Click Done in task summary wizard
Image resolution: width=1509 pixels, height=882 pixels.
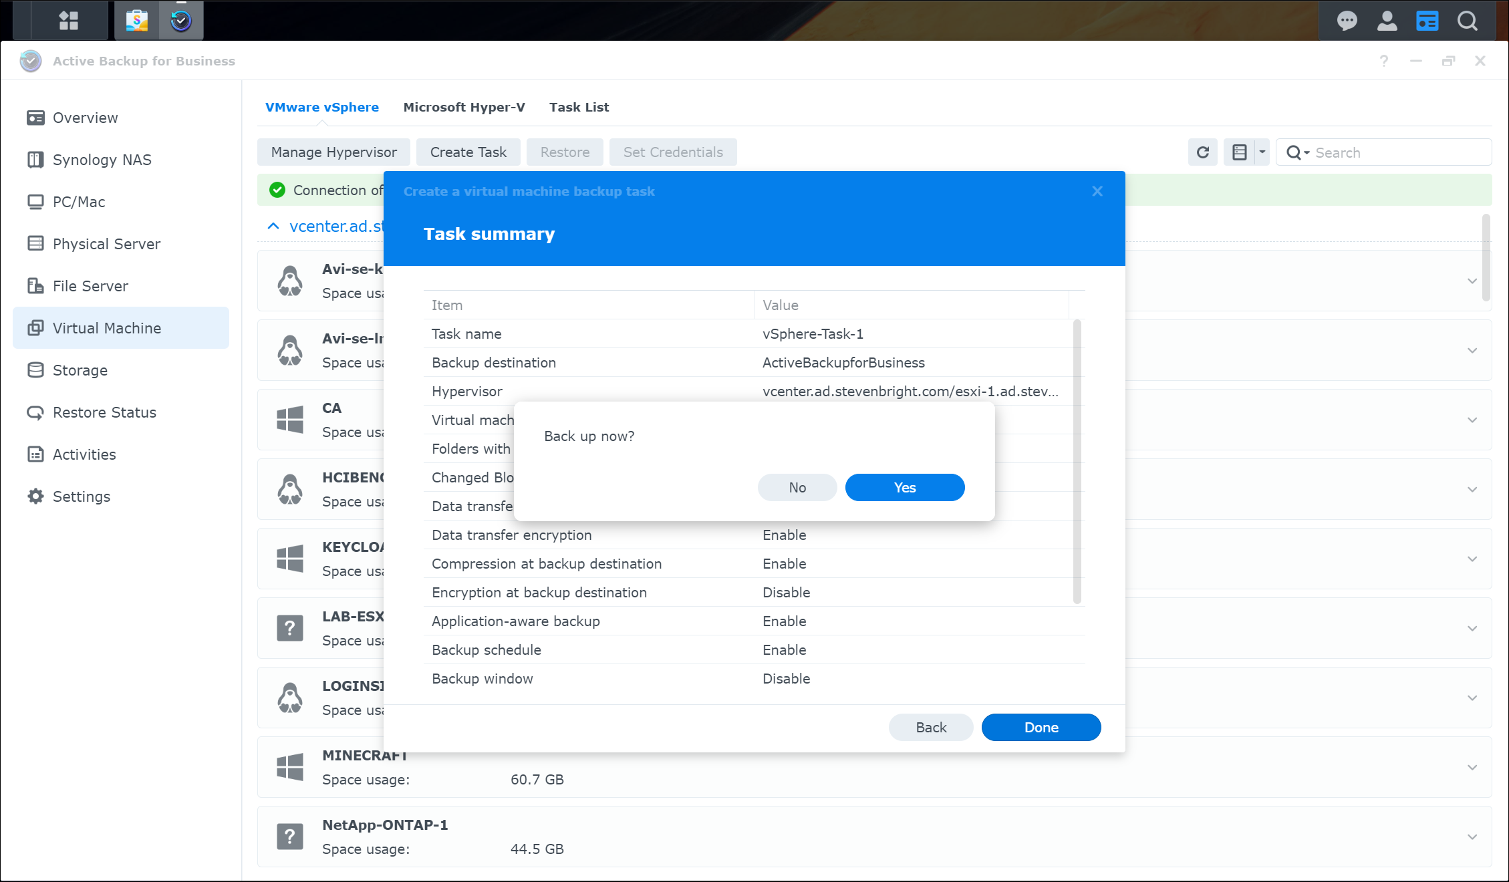[x=1041, y=727]
